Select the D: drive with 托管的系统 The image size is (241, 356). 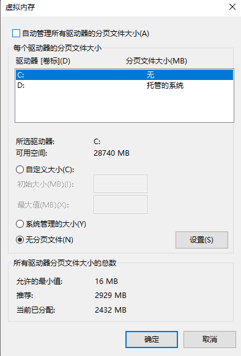coord(124,85)
